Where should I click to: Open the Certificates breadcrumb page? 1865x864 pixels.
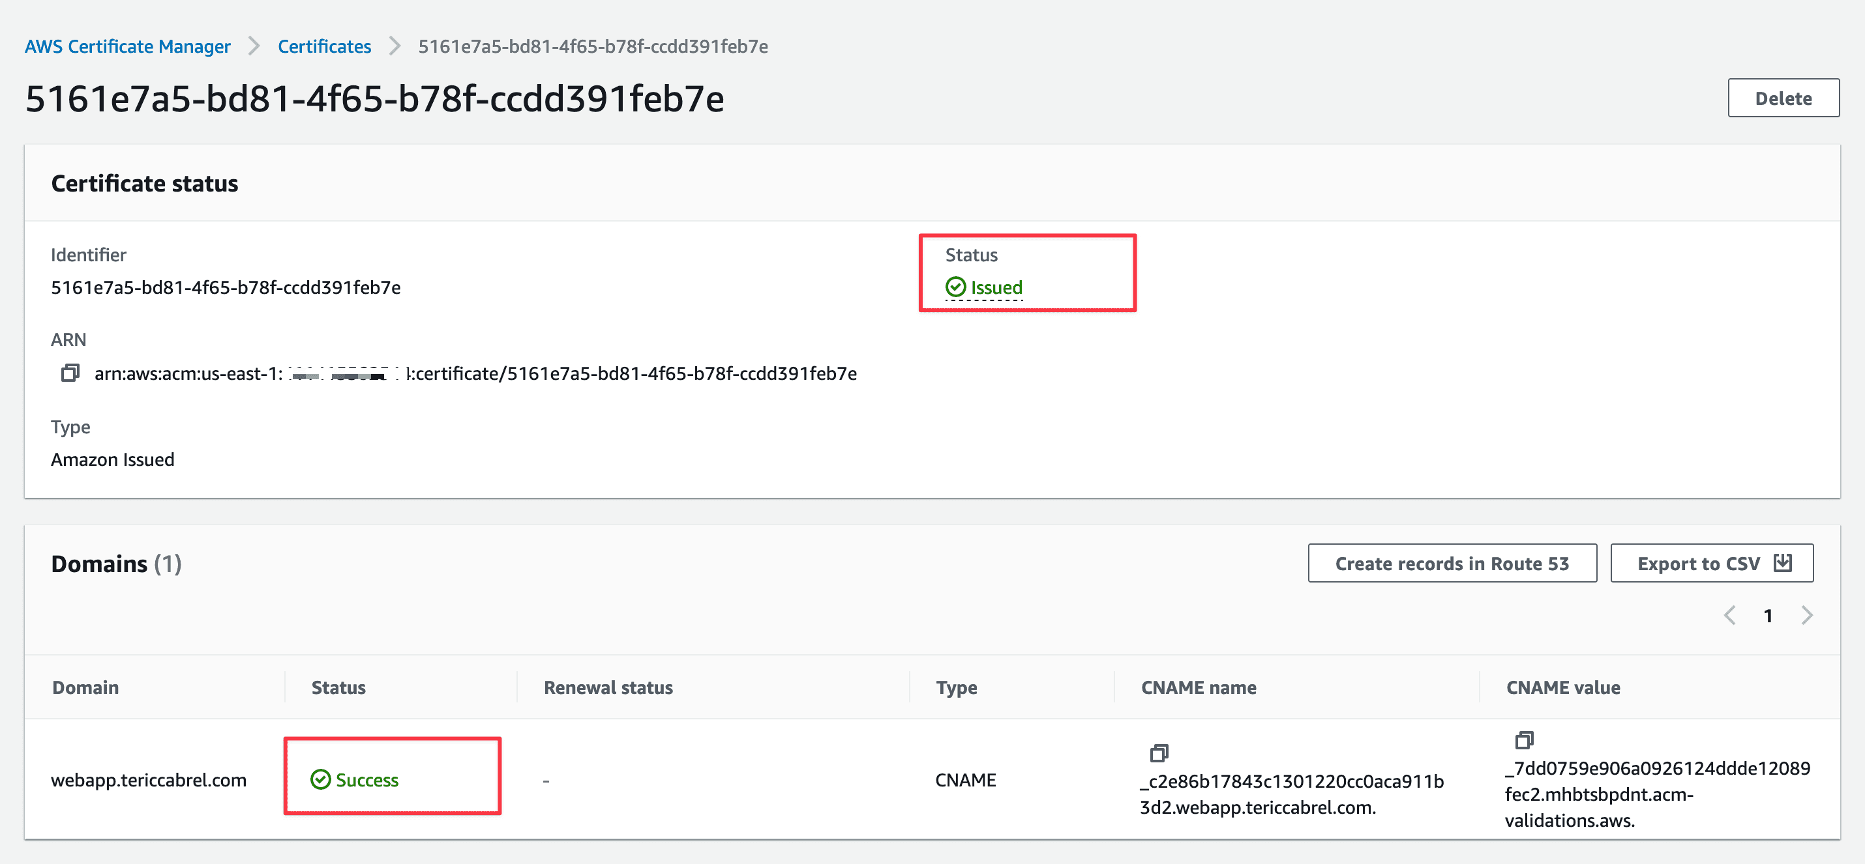click(x=323, y=46)
